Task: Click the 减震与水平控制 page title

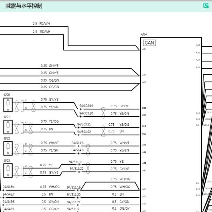Action: [24, 6]
